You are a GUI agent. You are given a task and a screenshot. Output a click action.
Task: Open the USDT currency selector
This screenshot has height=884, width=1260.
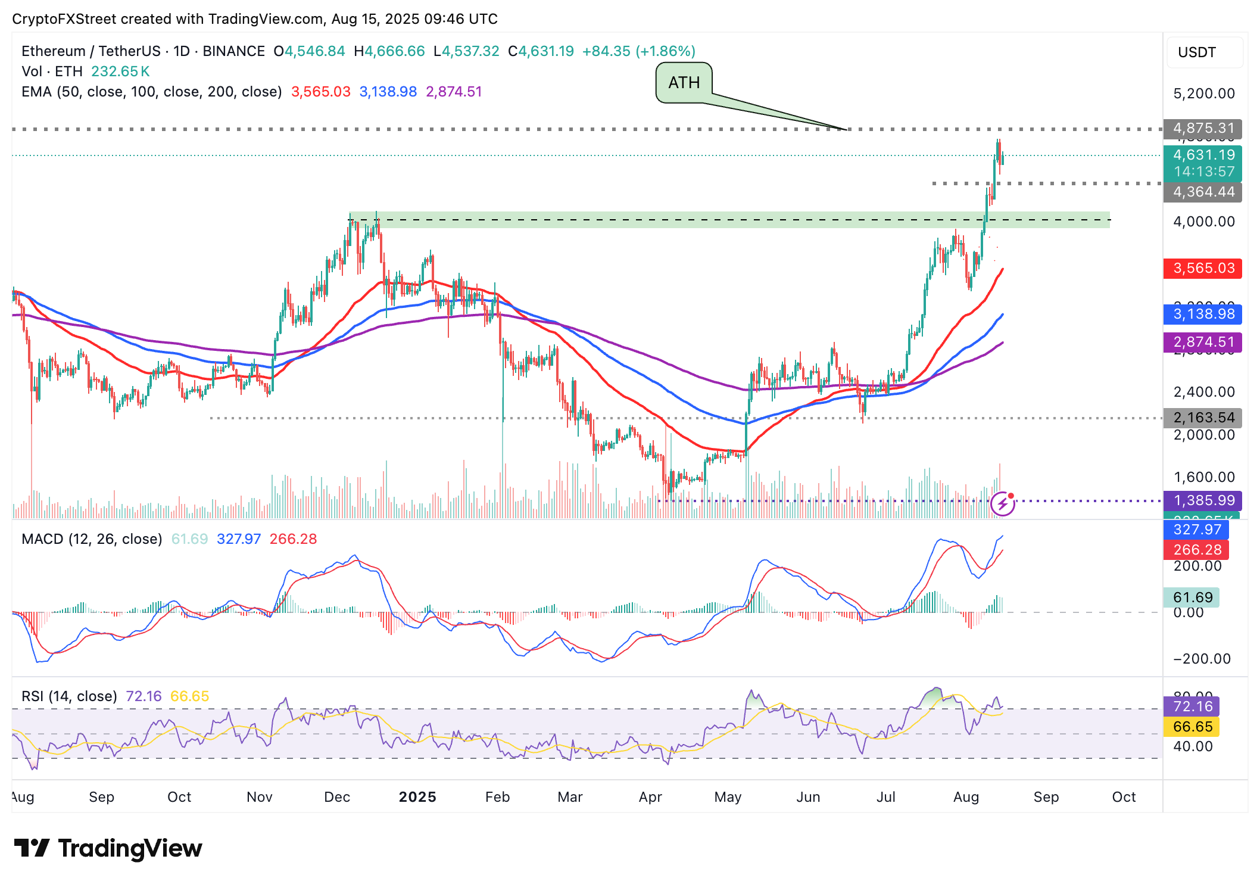(x=1204, y=52)
